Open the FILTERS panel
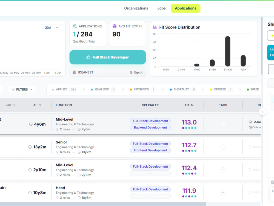Image resolution: width=274 pixels, height=206 pixels. tap(22, 89)
